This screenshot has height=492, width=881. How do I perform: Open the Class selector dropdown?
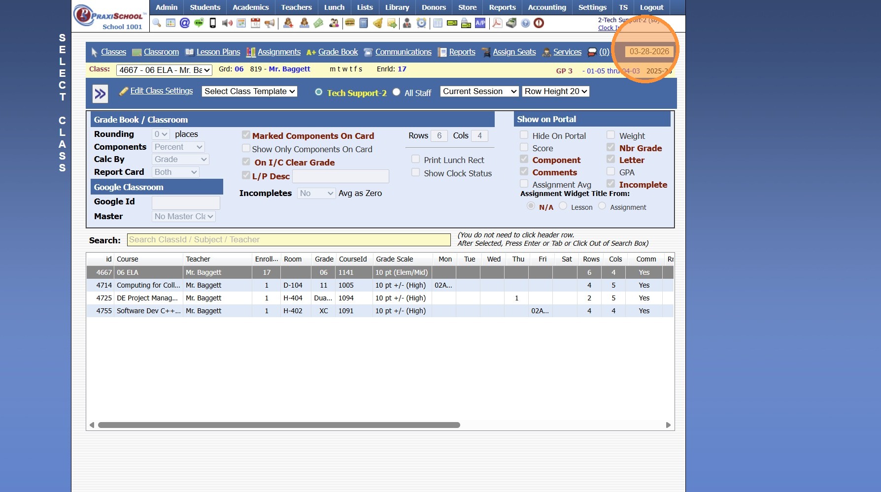pos(164,70)
